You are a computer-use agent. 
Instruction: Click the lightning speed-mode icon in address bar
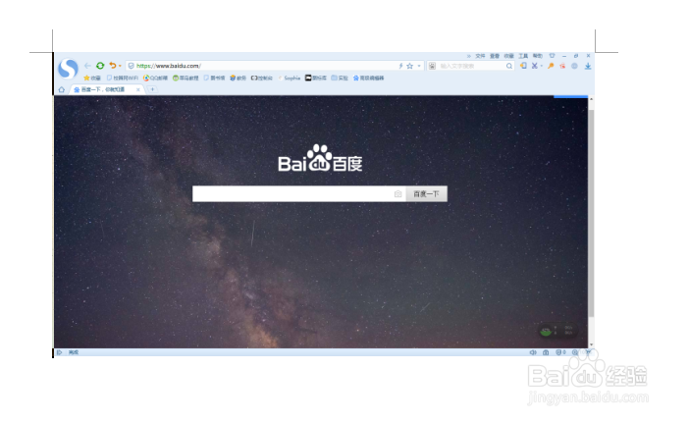click(x=400, y=66)
